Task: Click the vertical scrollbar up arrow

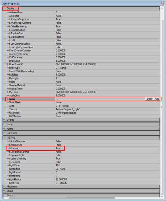Action: [x=162, y=8]
